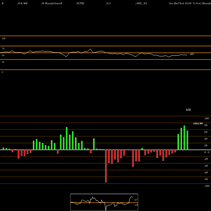Click the MR axis label 40

coord(206,139)
